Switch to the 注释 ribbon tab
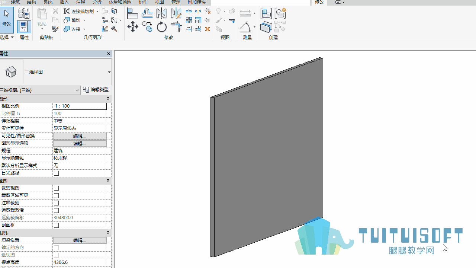Screen dimensions: 476x268 coord(80,2)
